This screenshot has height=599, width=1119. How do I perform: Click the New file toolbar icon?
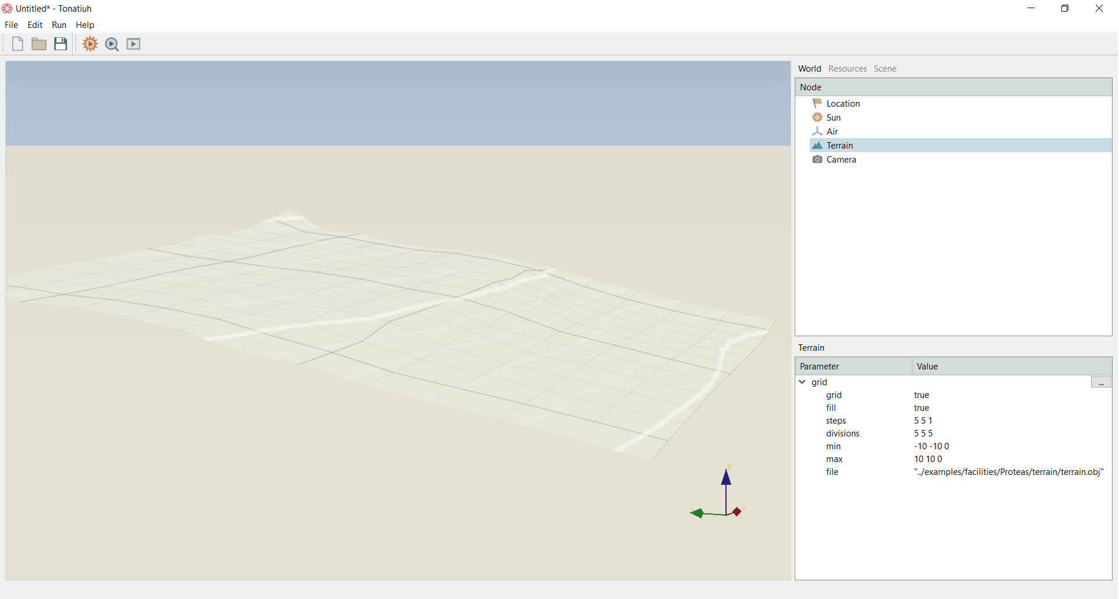tap(17, 44)
